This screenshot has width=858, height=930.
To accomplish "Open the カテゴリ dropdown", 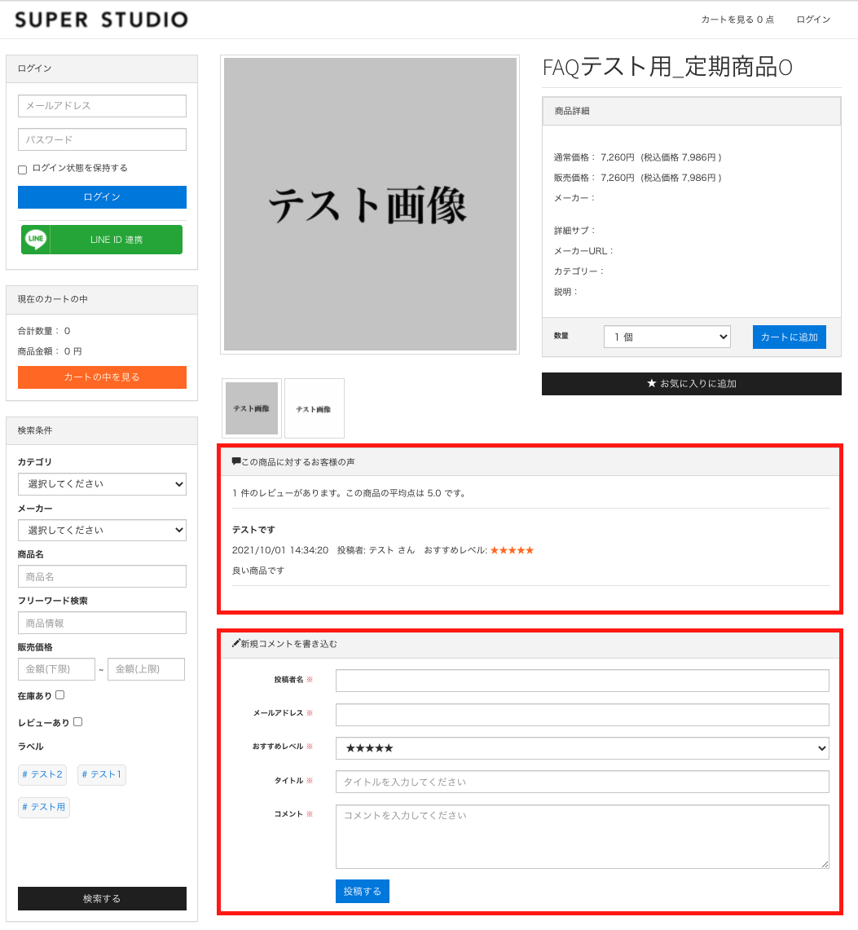I will pyautogui.click(x=102, y=484).
